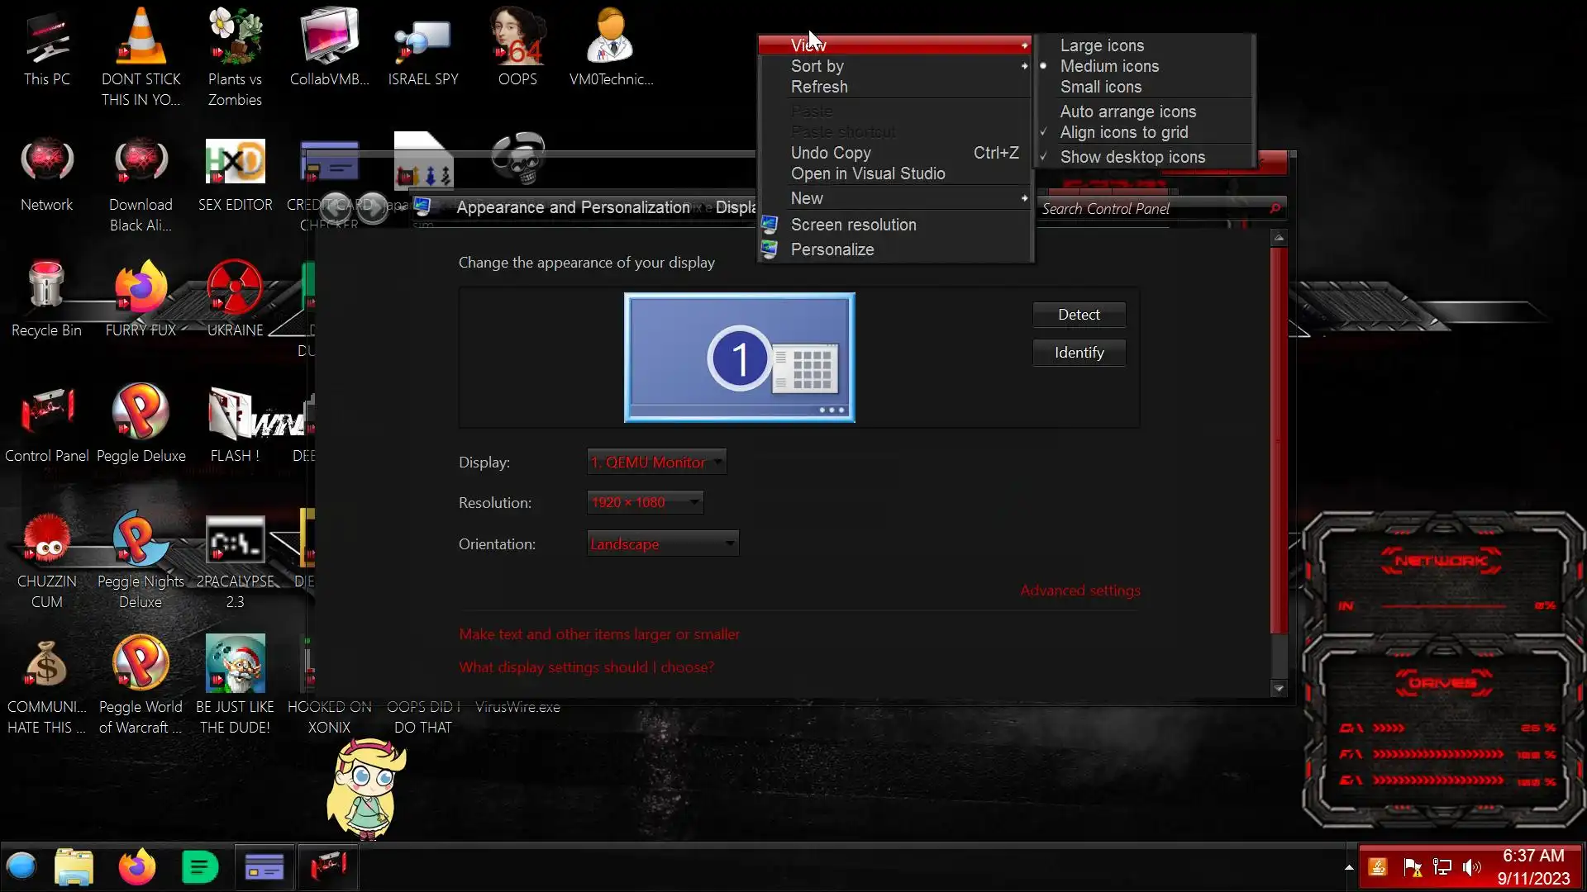Toggle Align icons to grid option
This screenshot has width=1587, height=892.
pyautogui.click(x=1123, y=132)
